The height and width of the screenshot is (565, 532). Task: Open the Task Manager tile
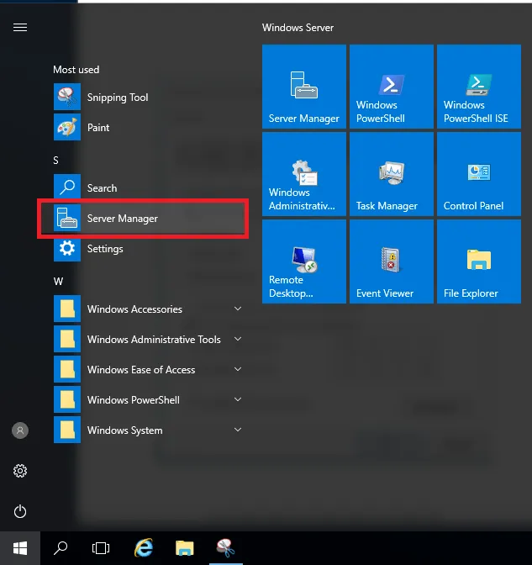click(392, 174)
